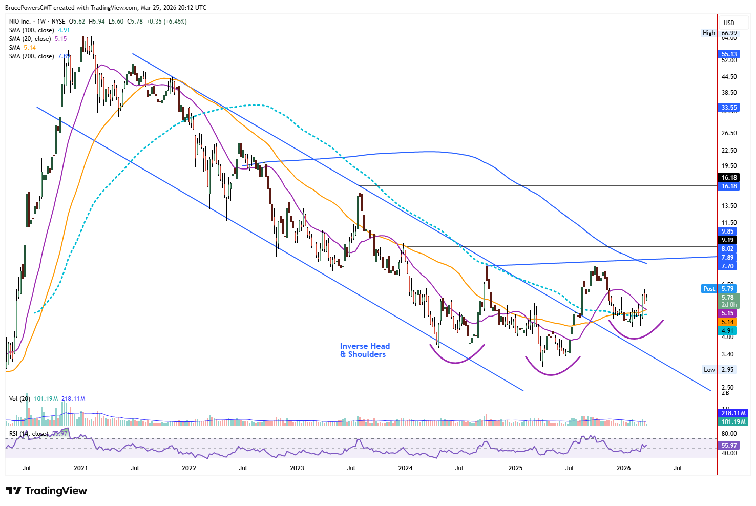
Task: Click the USD currency selector box
Action: coord(734,23)
